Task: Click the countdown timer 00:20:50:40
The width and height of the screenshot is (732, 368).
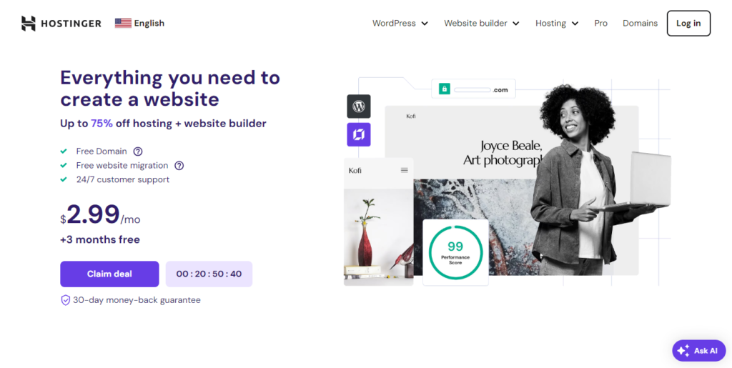Action: [x=209, y=274]
